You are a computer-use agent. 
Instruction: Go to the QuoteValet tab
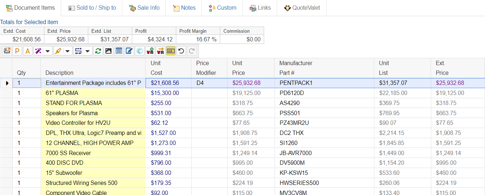pos(302,8)
